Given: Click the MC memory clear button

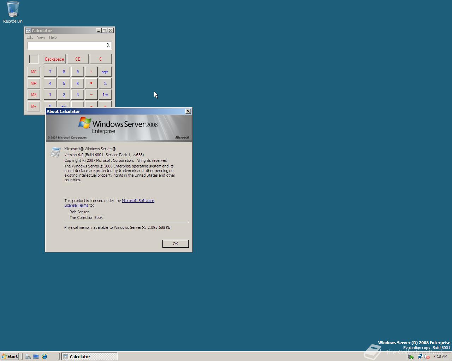Looking at the screenshot, I should point(34,72).
